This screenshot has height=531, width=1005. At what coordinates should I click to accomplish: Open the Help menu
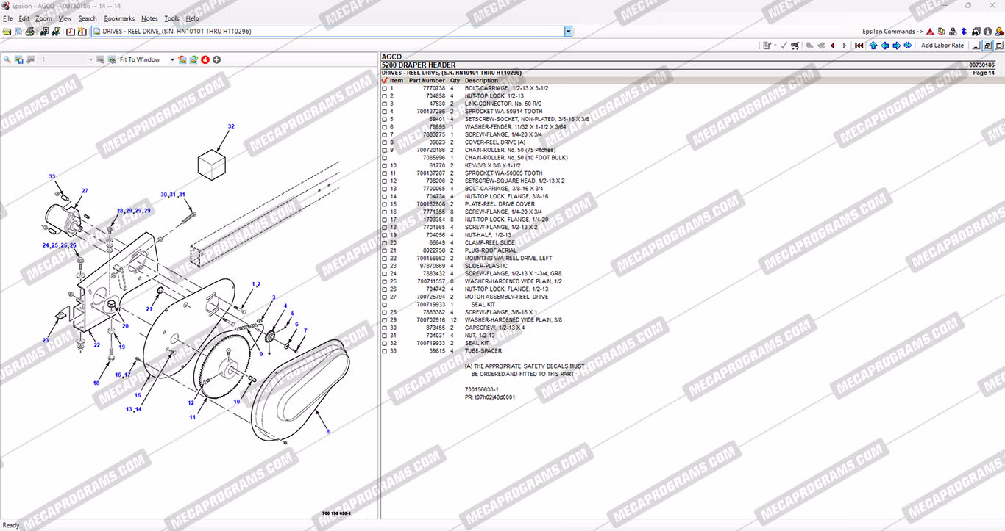[x=192, y=18]
